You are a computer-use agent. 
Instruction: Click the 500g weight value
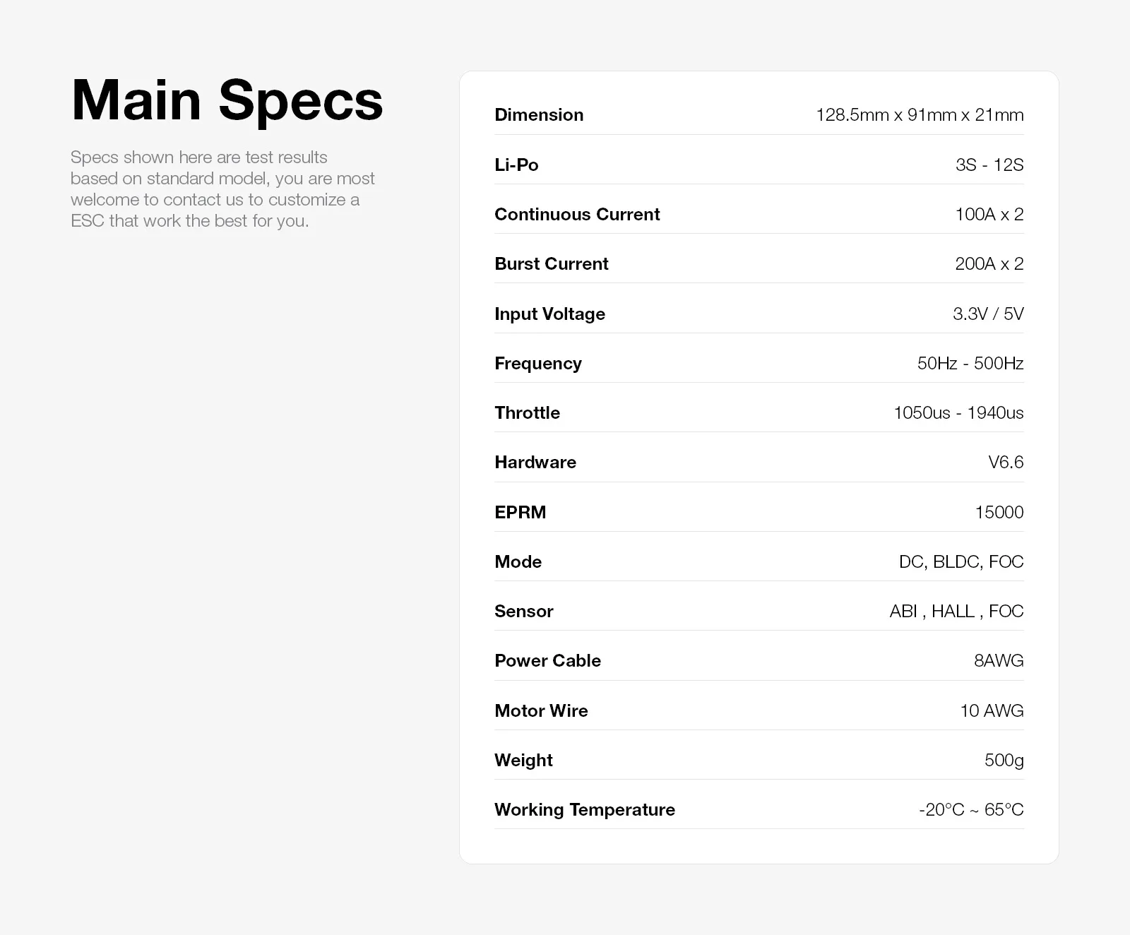click(1004, 760)
